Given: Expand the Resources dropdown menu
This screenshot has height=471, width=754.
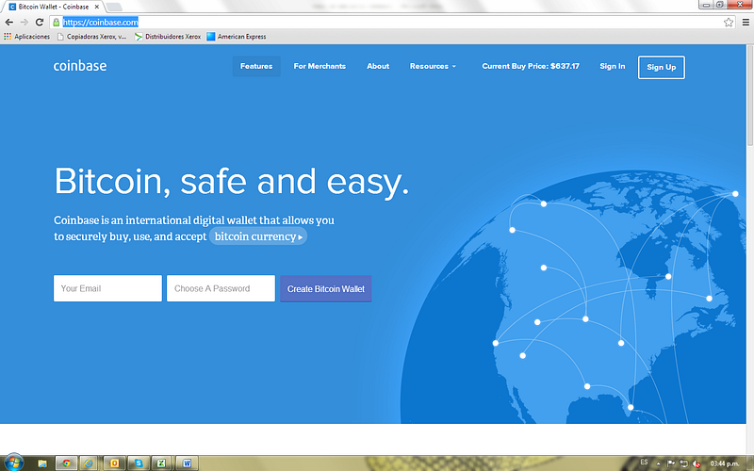Looking at the screenshot, I should click(433, 66).
